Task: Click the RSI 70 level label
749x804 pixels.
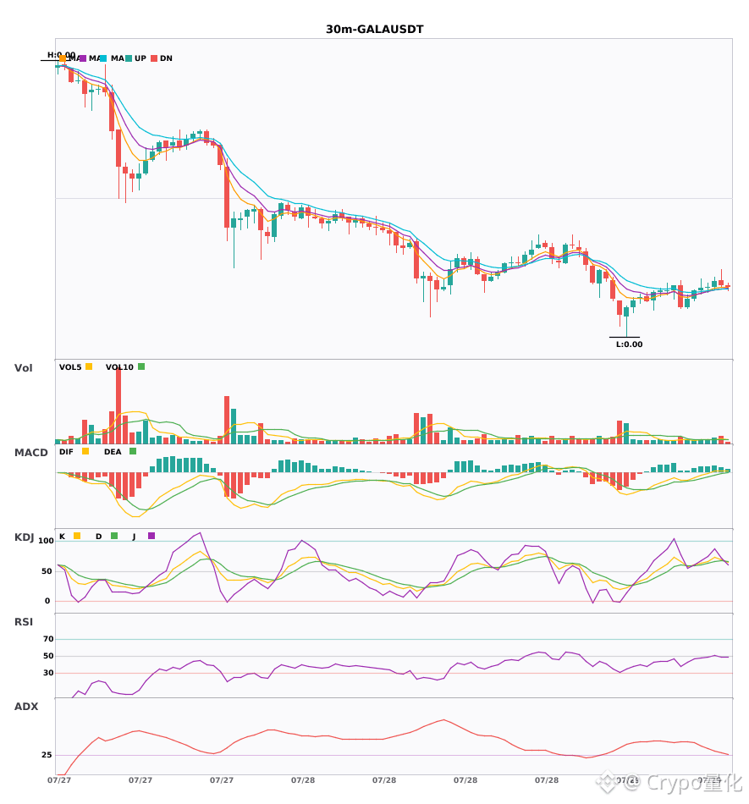Action: click(x=48, y=639)
